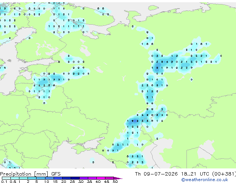Image resolution: width=236 pixels, height=183 pixels.
Task: Click the legend scale label "25"
Action: point(72,182)
